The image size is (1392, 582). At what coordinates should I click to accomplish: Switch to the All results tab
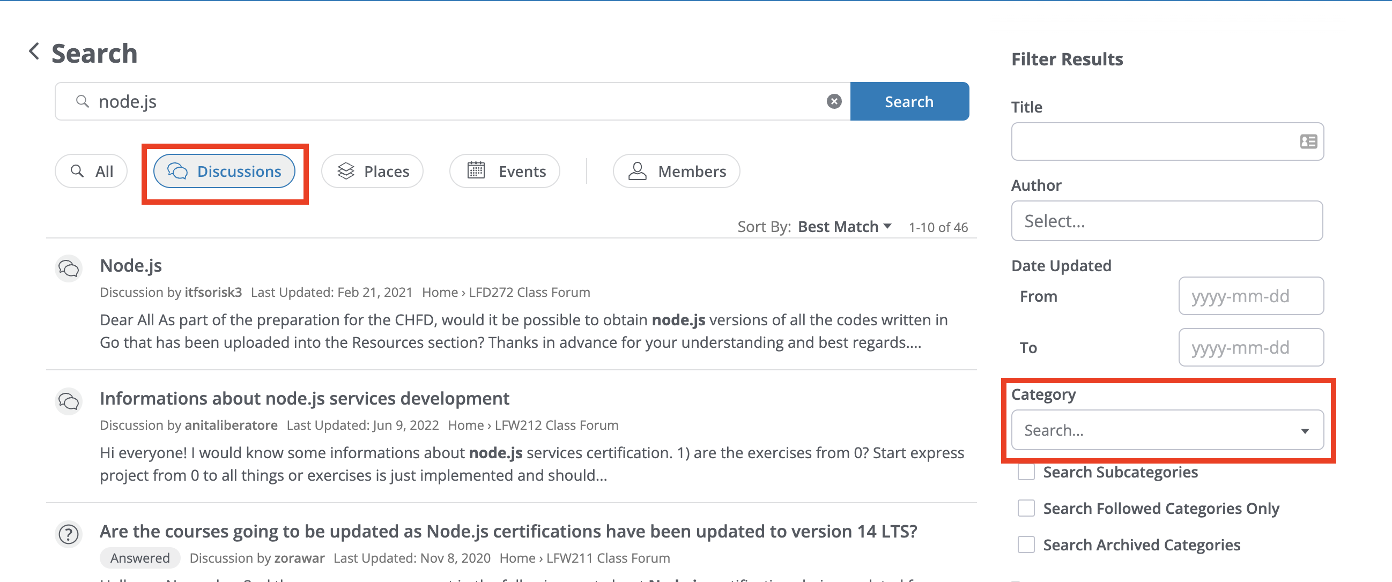pyautogui.click(x=91, y=170)
